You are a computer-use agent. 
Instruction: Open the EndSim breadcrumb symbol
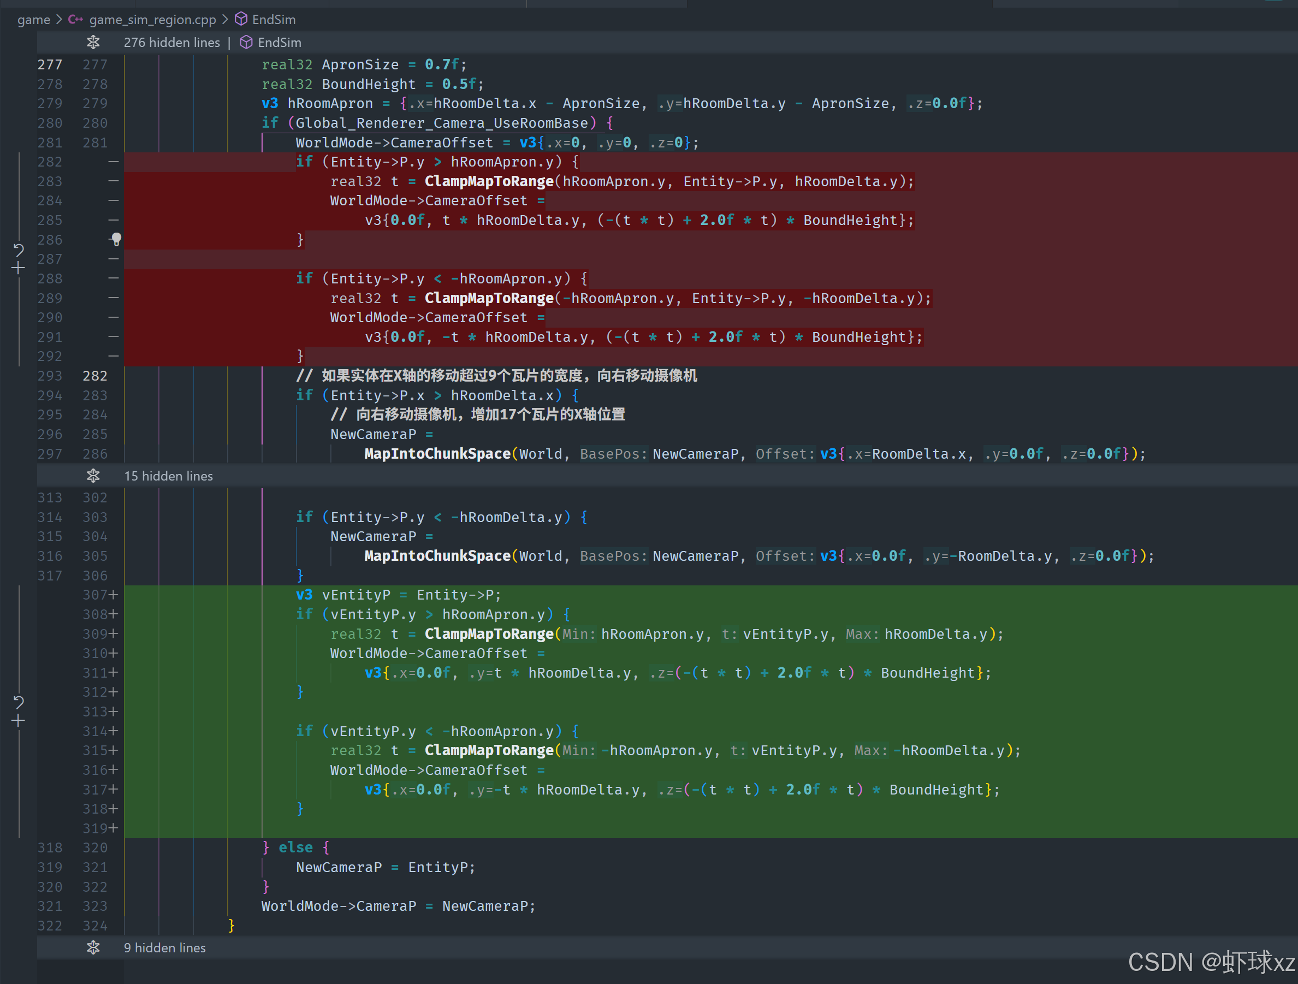(x=274, y=19)
